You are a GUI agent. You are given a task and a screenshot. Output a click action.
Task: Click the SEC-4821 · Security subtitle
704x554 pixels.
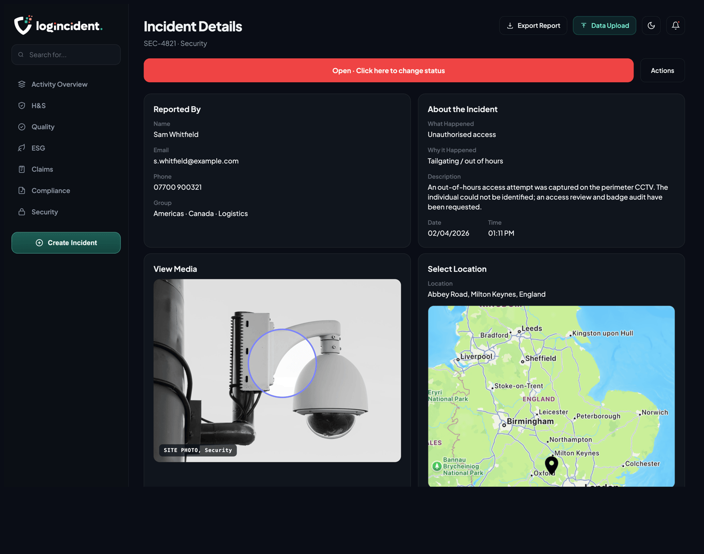coord(176,44)
